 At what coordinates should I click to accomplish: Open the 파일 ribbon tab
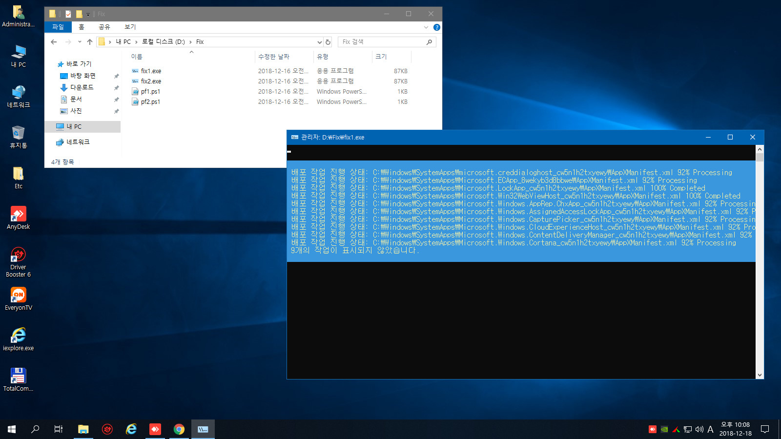58,27
